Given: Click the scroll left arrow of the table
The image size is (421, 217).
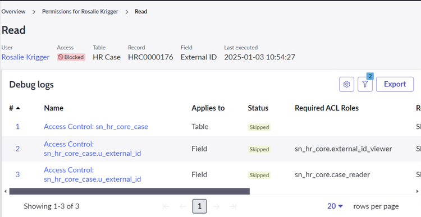Looking at the screenshot, I should (x=6, y=191).
